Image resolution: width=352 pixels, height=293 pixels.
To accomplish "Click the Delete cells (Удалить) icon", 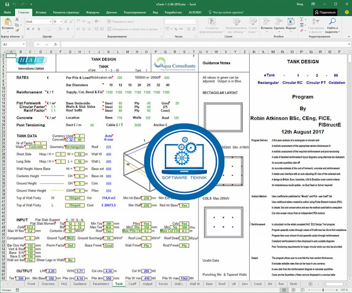I will [x=279, y=22].
